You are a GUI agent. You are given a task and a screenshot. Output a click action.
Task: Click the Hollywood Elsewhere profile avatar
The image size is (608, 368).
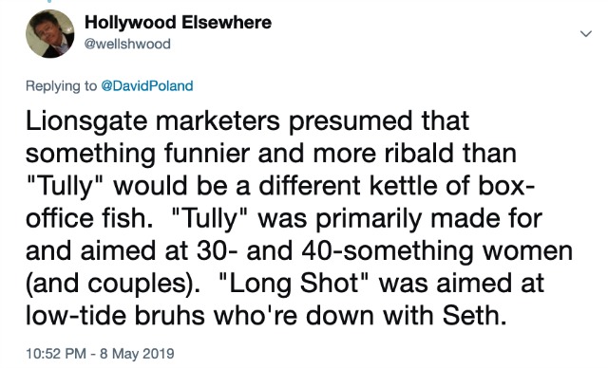pyautogui.click(x=49, y=33)
